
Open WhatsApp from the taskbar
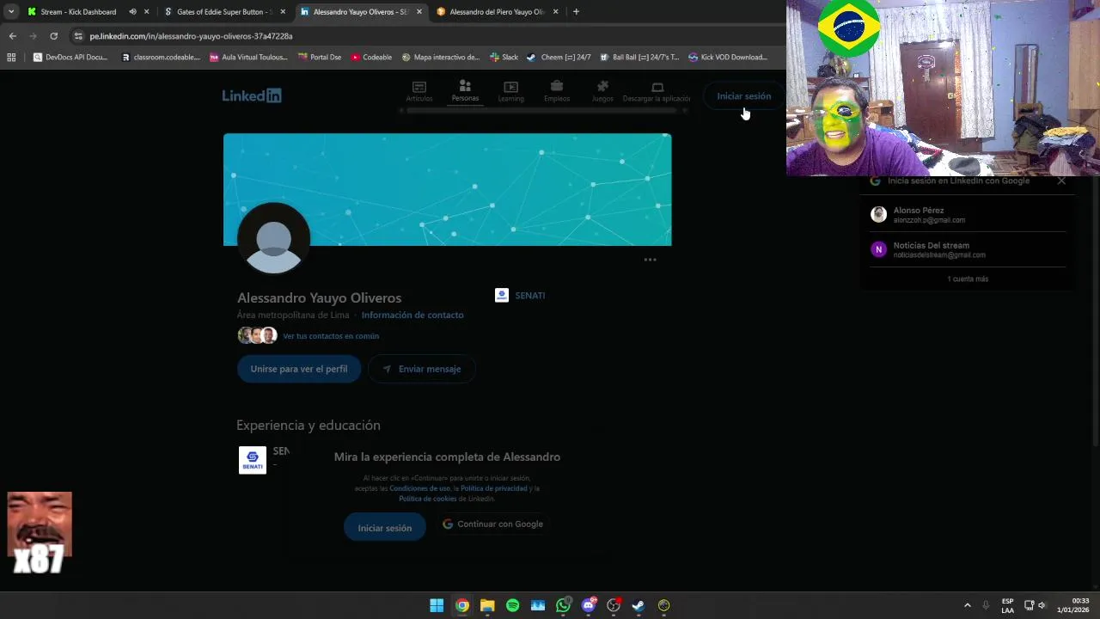pos(563,605)
